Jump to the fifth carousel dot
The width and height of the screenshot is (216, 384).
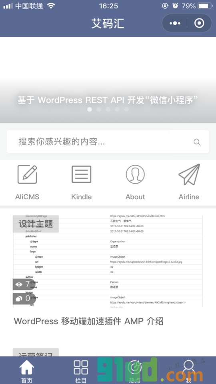(x=126, y=110)
